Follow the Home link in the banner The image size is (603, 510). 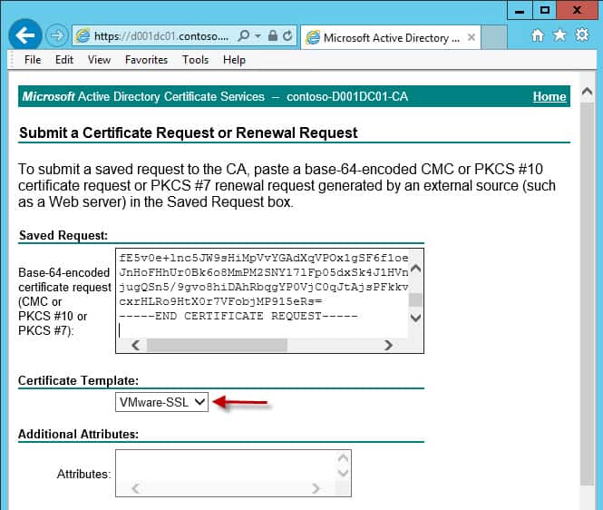(549, 96)
